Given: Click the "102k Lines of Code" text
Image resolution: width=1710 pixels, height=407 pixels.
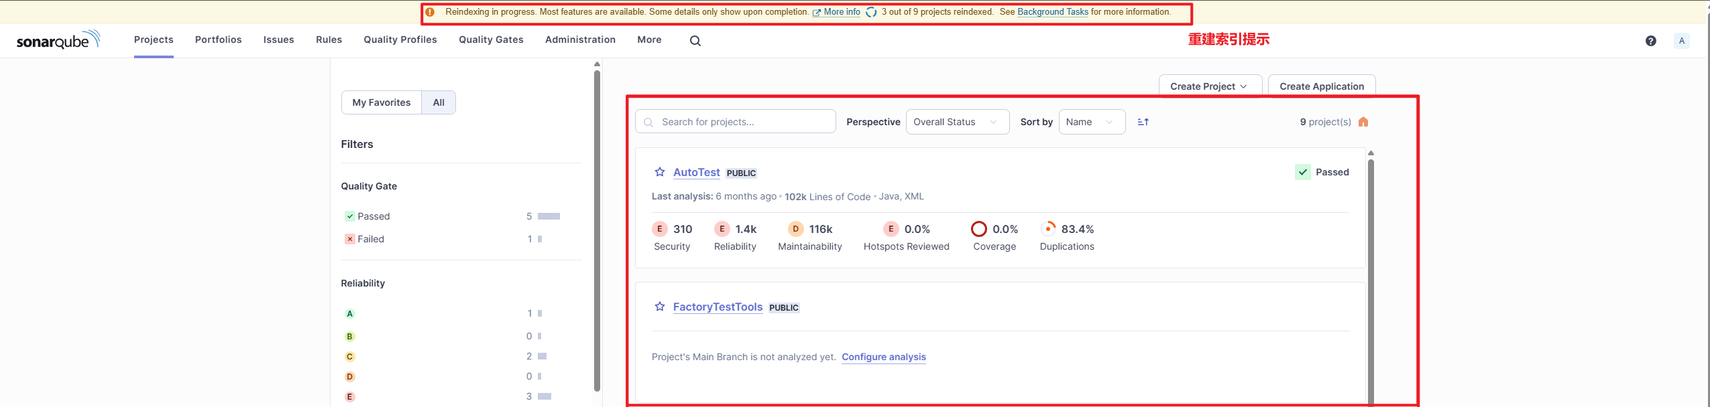Looking at the screenshot, I should 828,197.
